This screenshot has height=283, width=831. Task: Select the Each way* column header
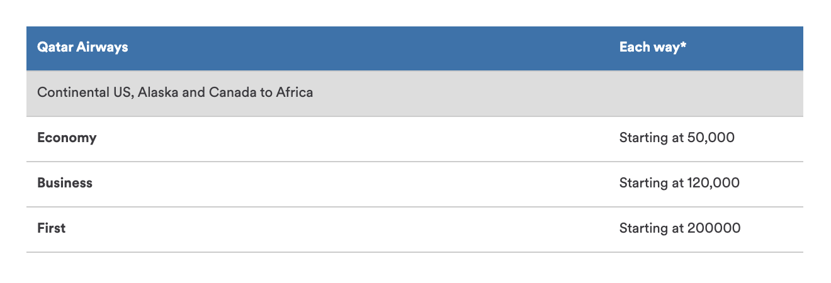653,47
